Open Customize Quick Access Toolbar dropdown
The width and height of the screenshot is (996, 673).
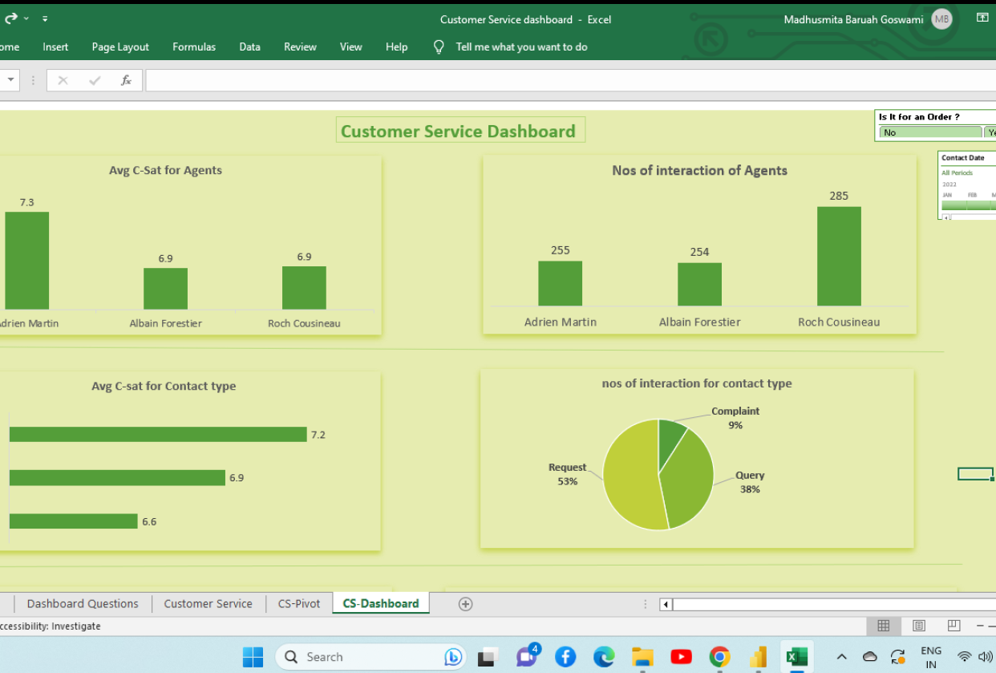click(44, 18)
